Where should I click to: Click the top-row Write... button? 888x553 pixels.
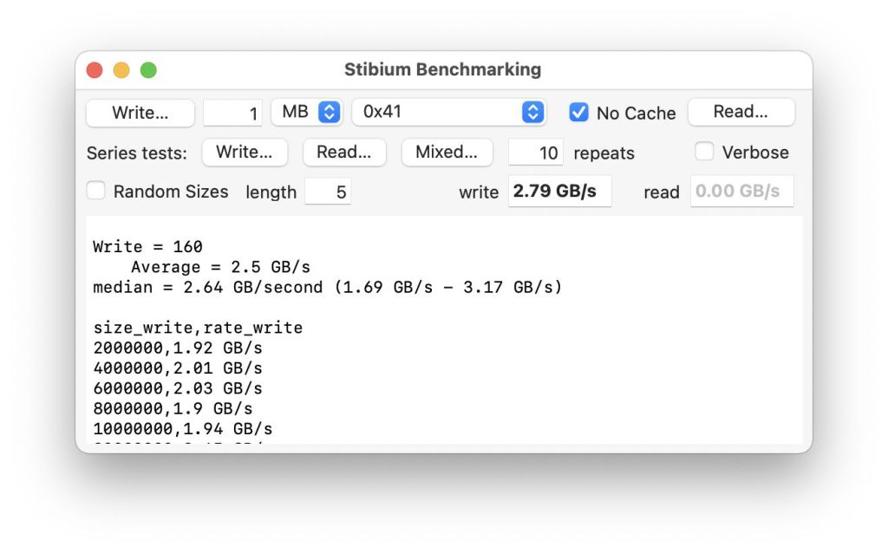coord(140,113)
